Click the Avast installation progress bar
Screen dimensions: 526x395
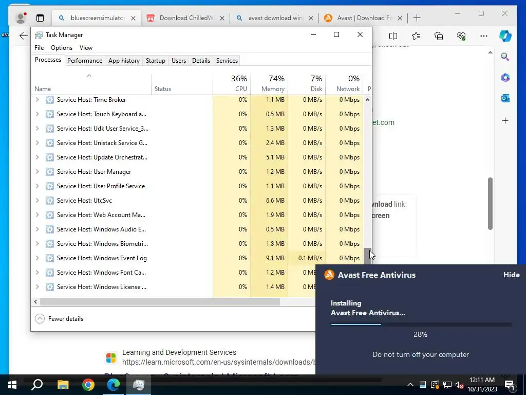coord(421,325)
